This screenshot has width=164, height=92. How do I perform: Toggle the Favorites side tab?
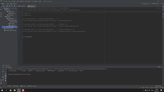click(x=1, y=81)
